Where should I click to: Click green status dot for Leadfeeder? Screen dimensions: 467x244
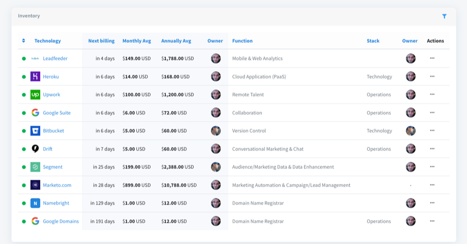point(24,59)
